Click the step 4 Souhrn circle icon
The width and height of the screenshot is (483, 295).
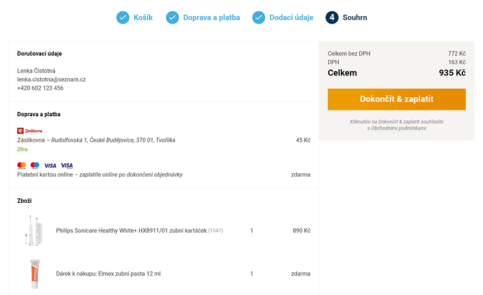[332, 17]
